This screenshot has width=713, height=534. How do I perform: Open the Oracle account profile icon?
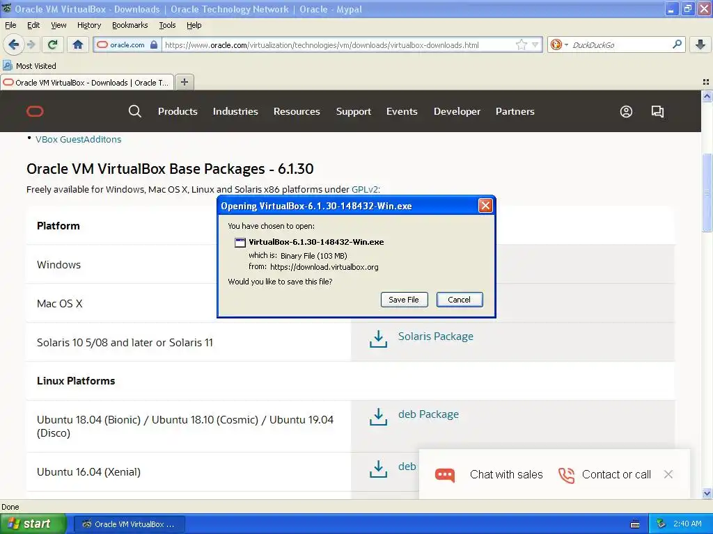(626, 111)
